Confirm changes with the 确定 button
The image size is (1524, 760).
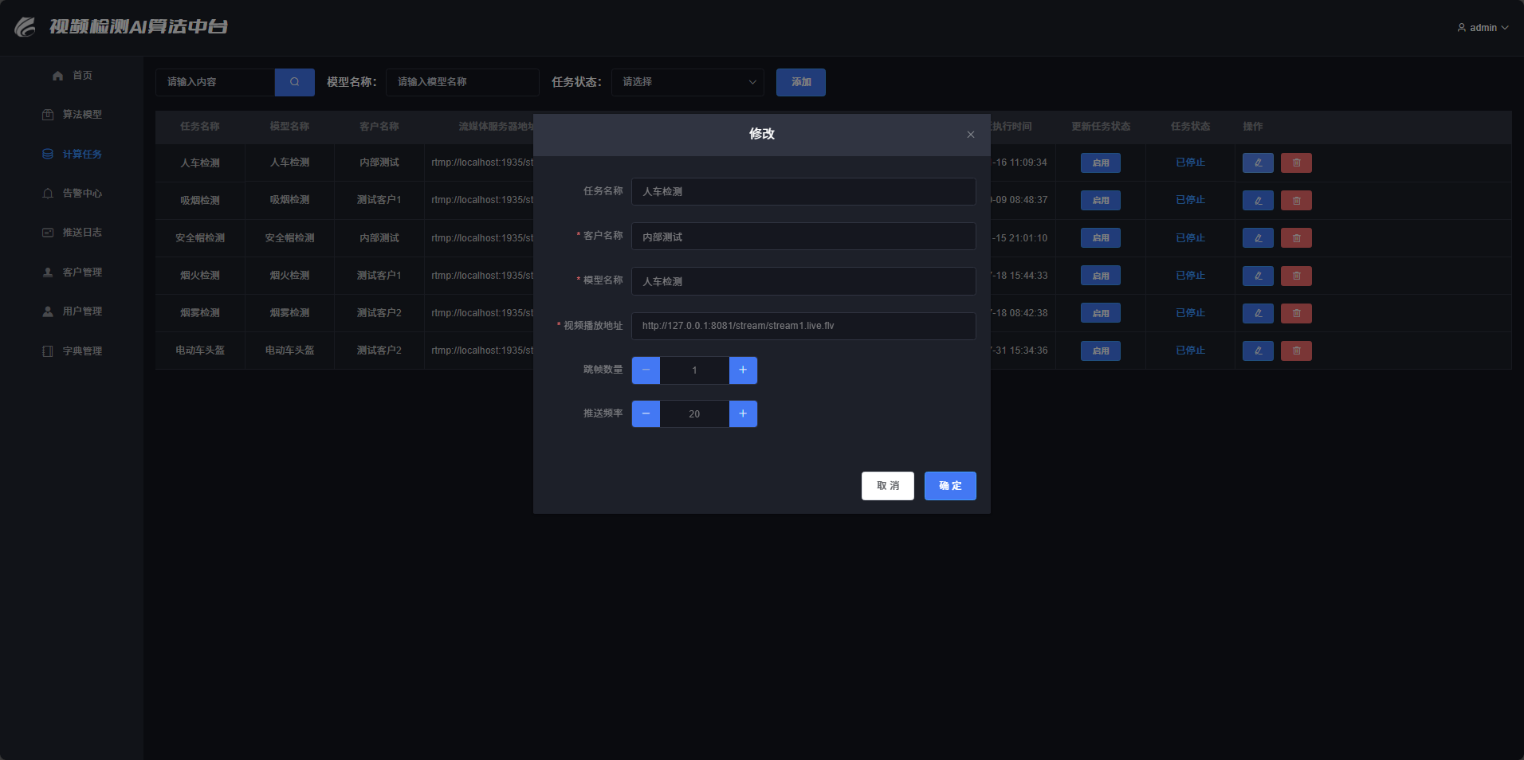coord(949,485)
